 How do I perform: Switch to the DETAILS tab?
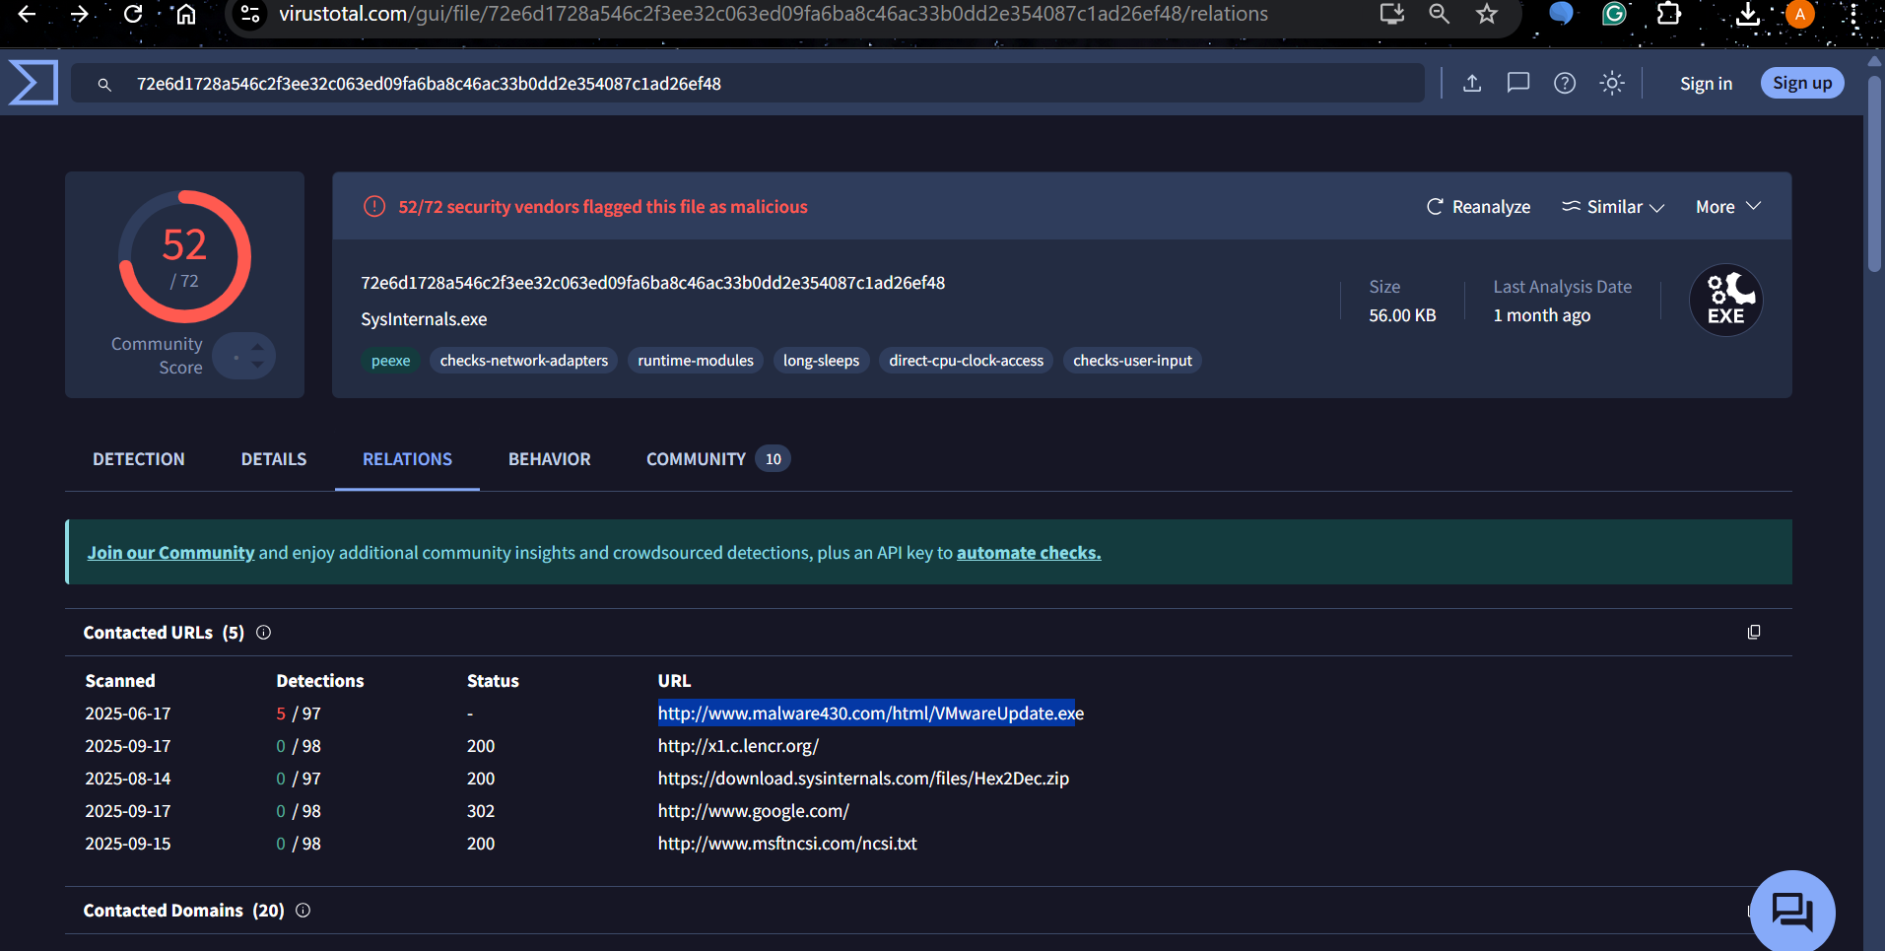tap(274, 459)
